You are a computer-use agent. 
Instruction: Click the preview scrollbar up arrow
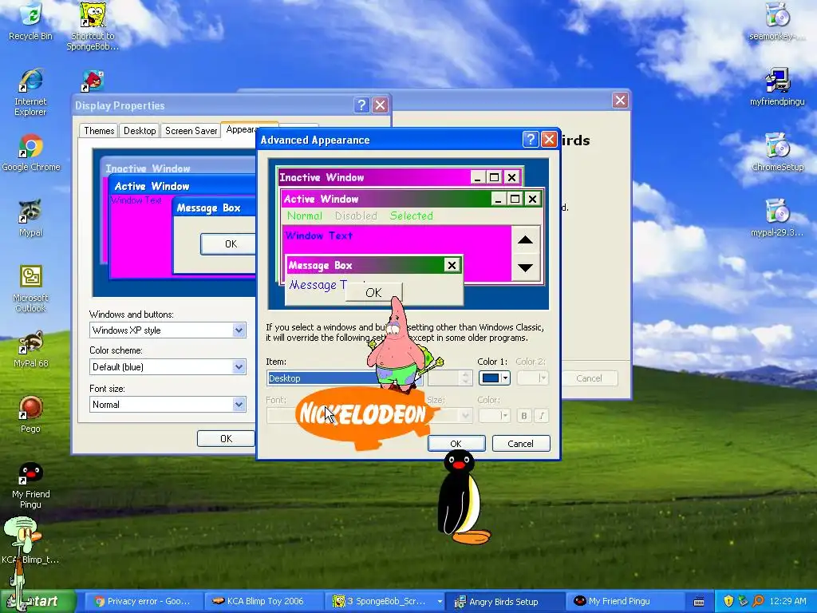(x=525, y=240)
